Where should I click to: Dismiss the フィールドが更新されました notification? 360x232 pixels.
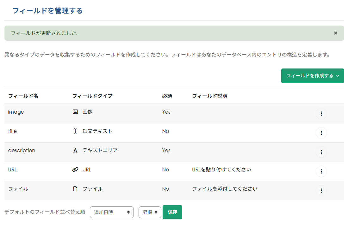point(335,33)
